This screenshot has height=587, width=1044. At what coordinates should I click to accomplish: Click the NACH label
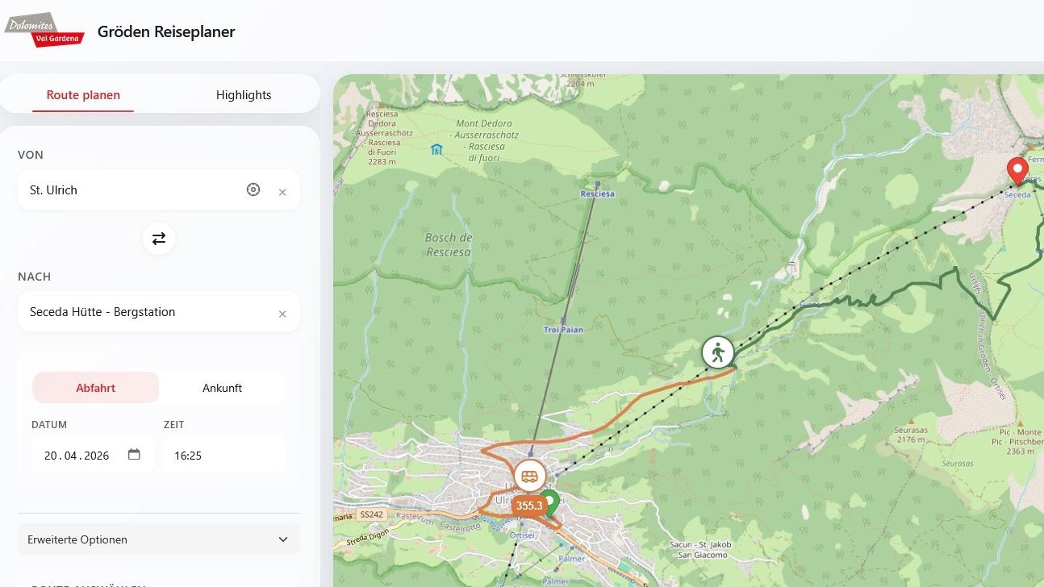pyautogui.click(x=35, y=277)
